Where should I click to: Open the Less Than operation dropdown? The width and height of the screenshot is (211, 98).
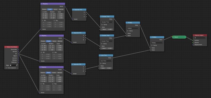coord(106,61)
